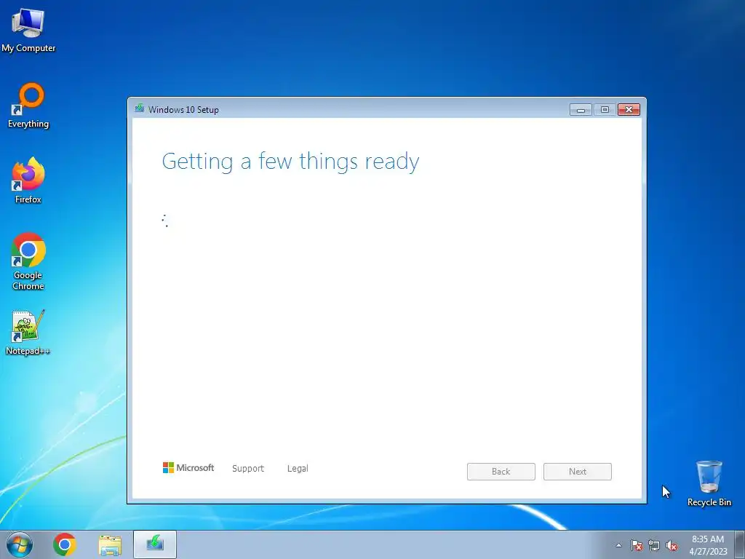Click the Show desktop strip
Image resolution: width=745 pixels, height=559 pixels.
click(x=740, y=544)
